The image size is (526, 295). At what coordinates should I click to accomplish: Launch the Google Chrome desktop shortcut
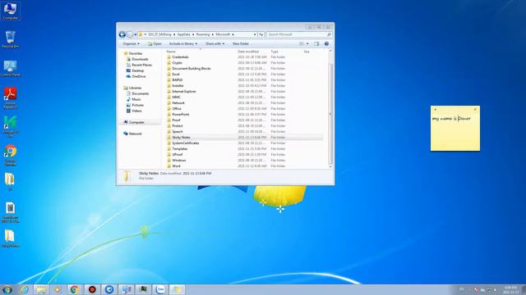coord(10,156)
